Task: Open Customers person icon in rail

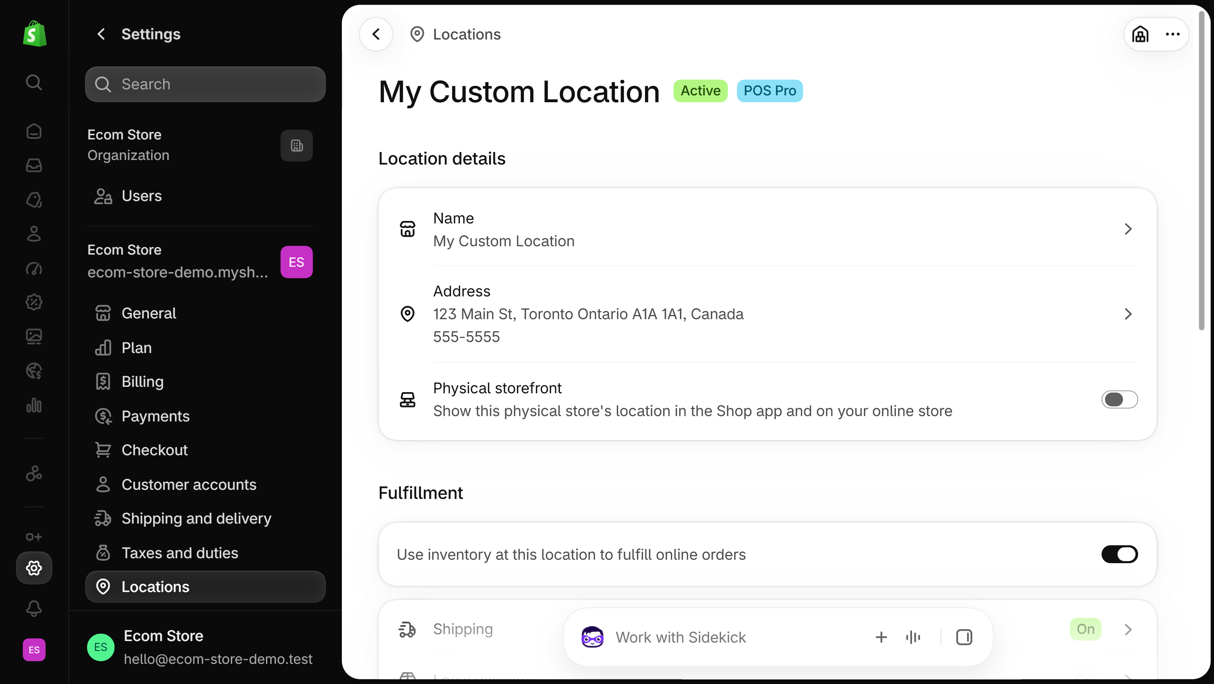Action: pyautogui.click(x=34, y=233)
